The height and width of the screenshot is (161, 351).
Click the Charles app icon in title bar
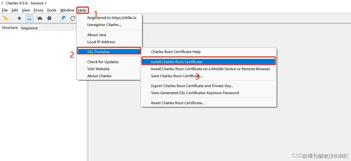[3, 3]
